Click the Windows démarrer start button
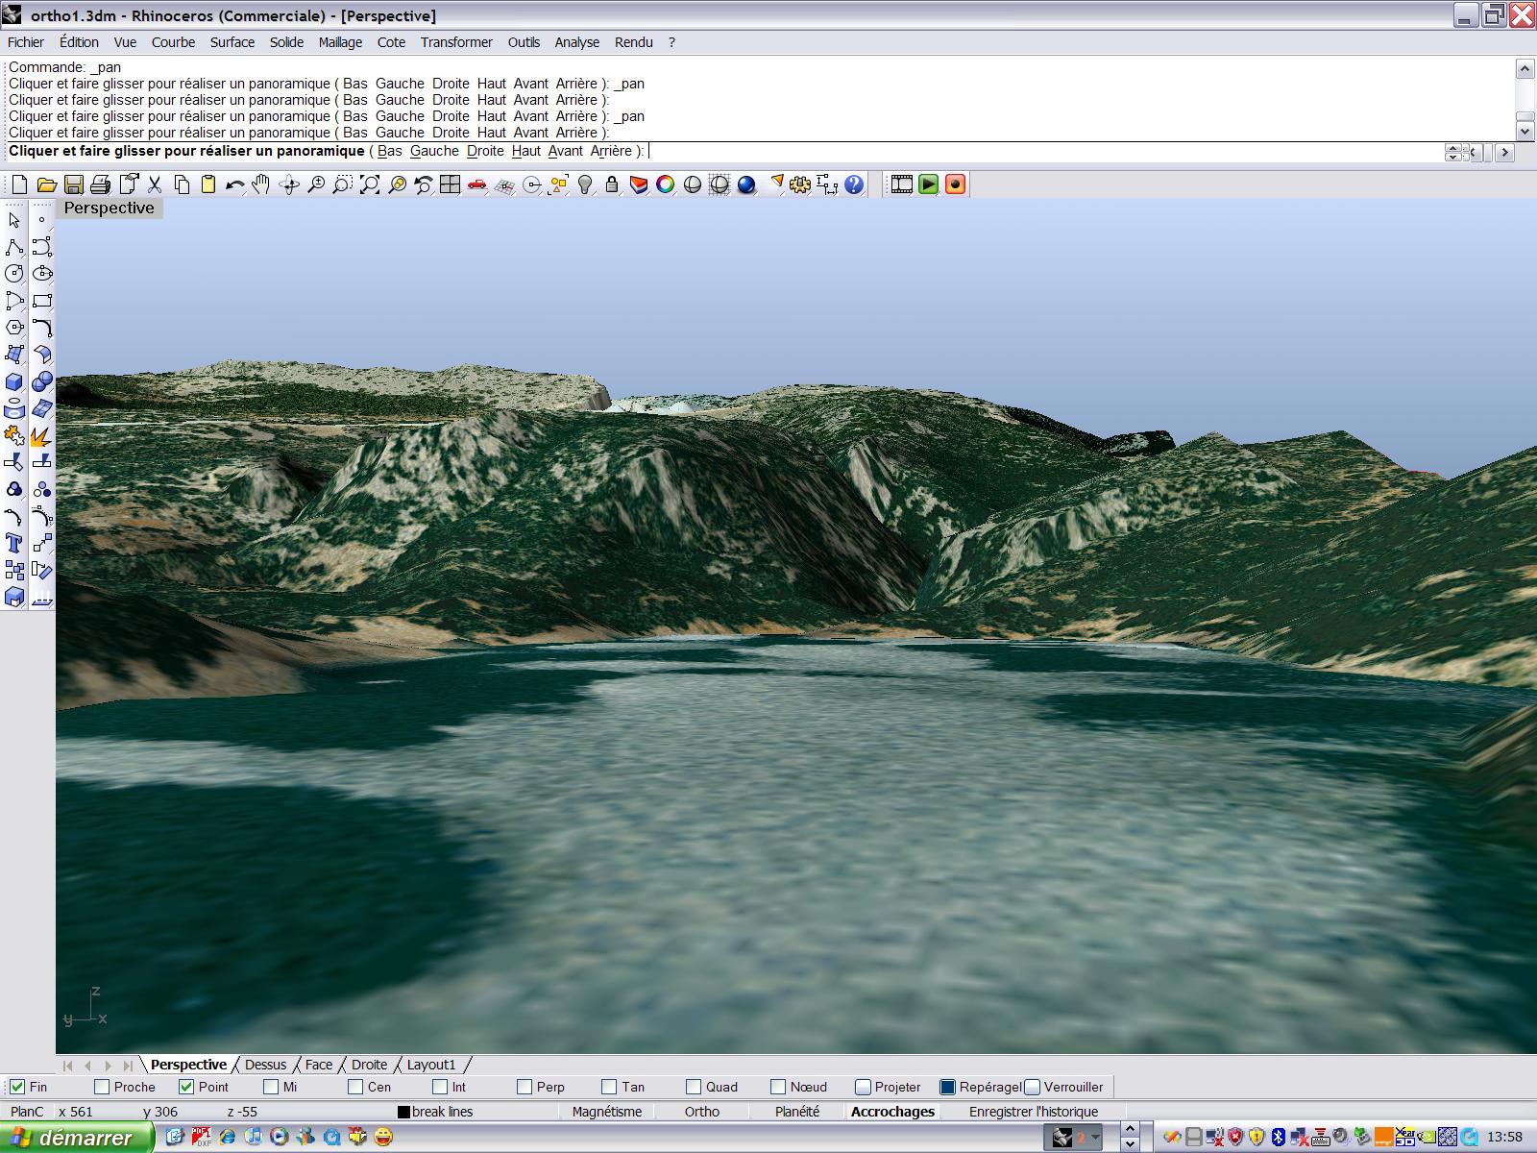The image size is (1537, 1153). click(x=75, y=1138)
